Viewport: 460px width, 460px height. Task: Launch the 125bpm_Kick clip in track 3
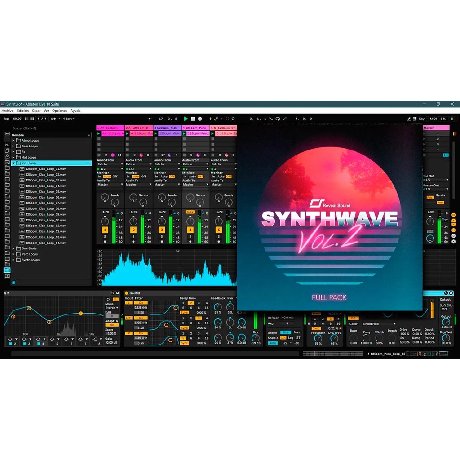pos(155,133)
